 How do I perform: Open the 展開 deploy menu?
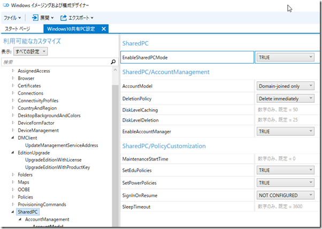pyautogui.click(x=43, y=18)
